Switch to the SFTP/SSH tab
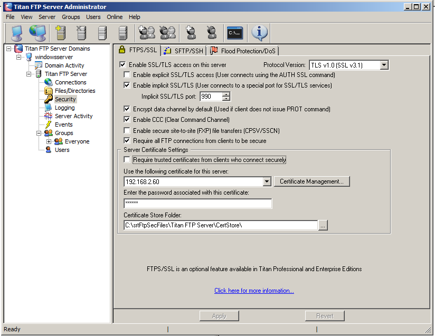 coord(184,51)
